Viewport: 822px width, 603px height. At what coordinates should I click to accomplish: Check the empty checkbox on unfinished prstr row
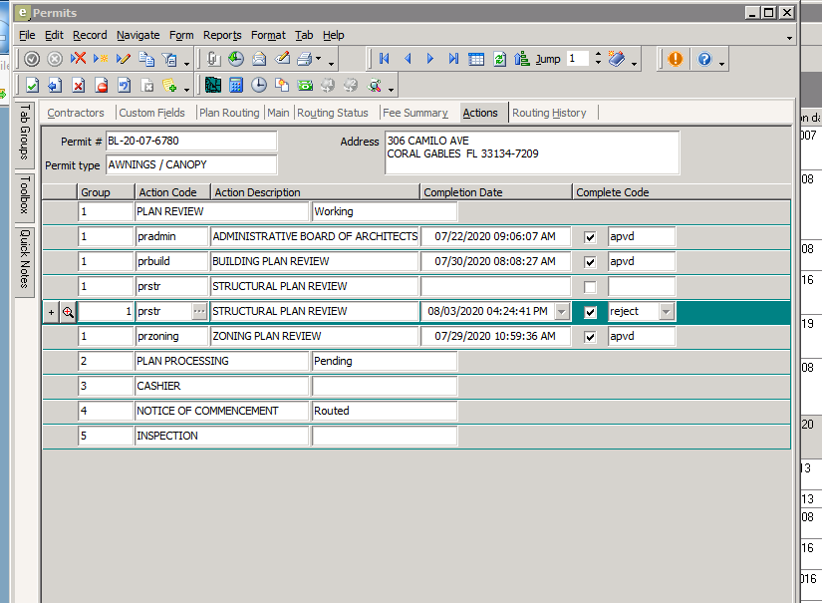click(x=590, y=287)
